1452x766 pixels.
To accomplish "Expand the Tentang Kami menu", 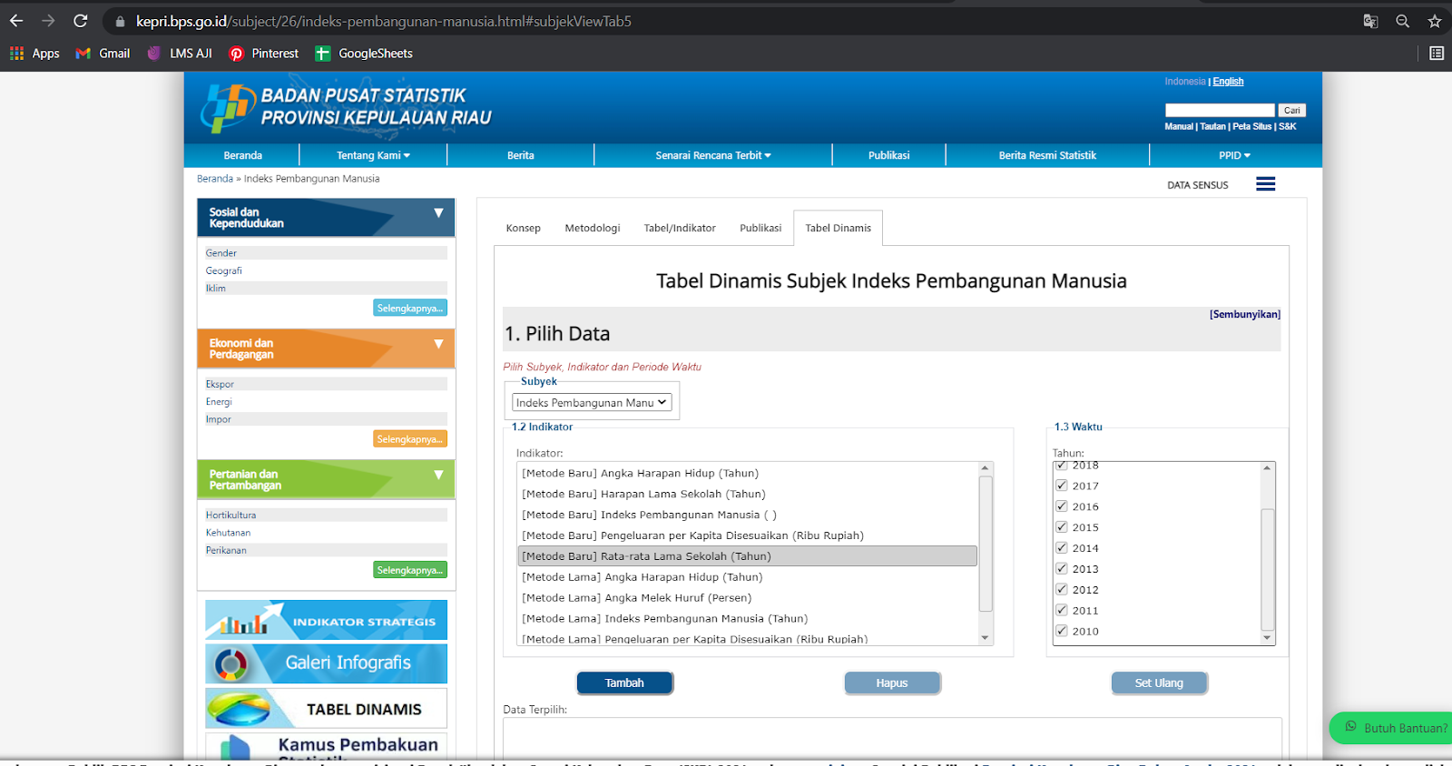I will [373, 155].
